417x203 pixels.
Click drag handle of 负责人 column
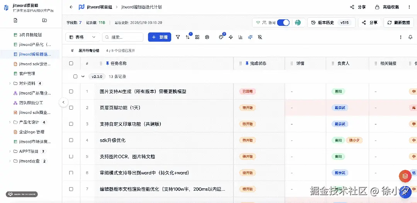point(333,64)
